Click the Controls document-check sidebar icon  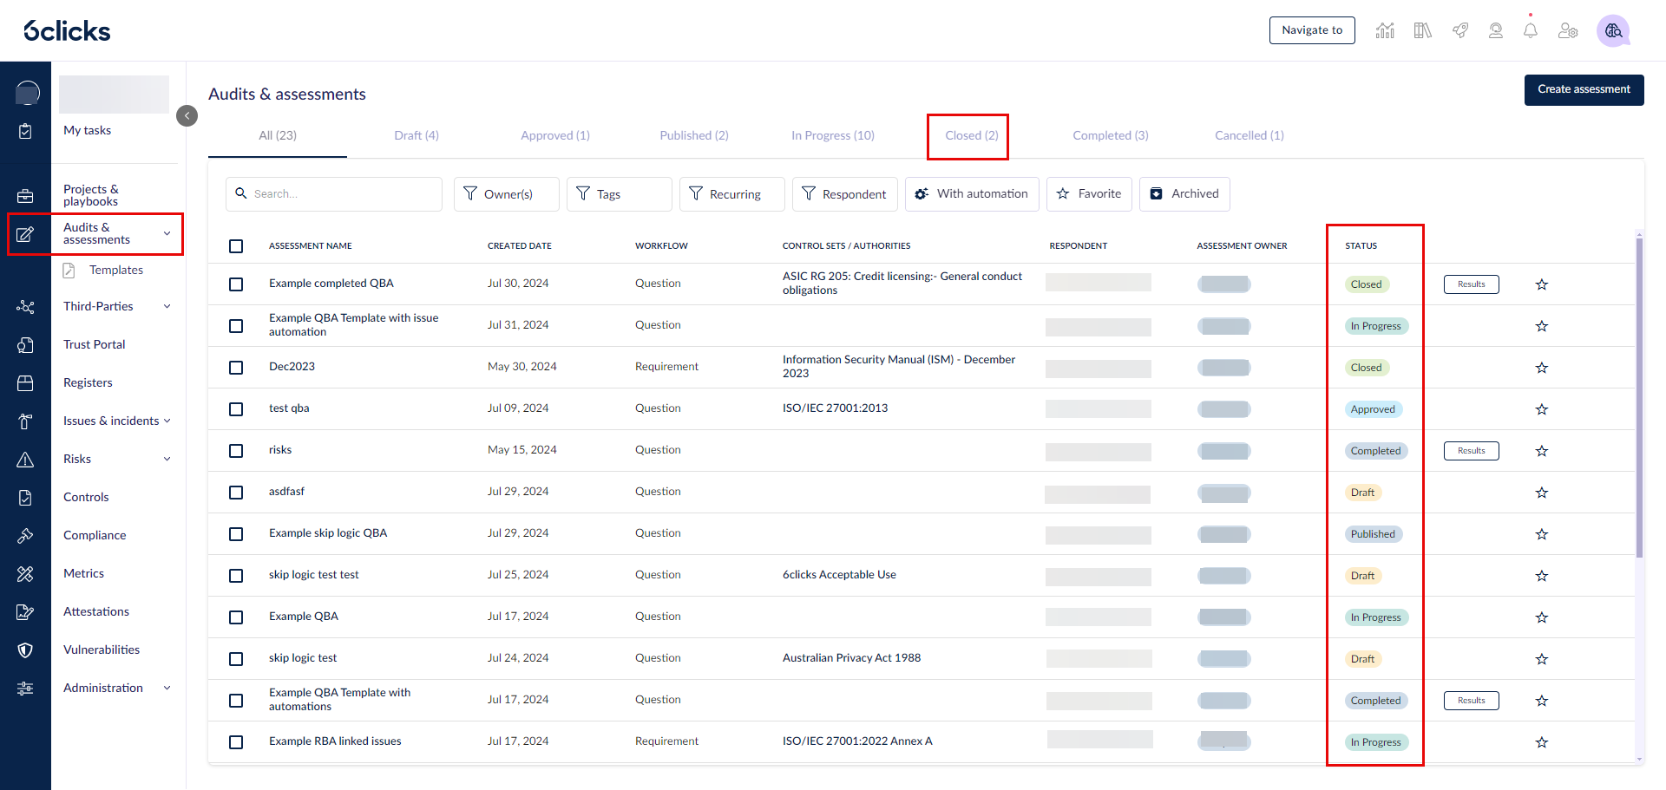tap(25, 498)
